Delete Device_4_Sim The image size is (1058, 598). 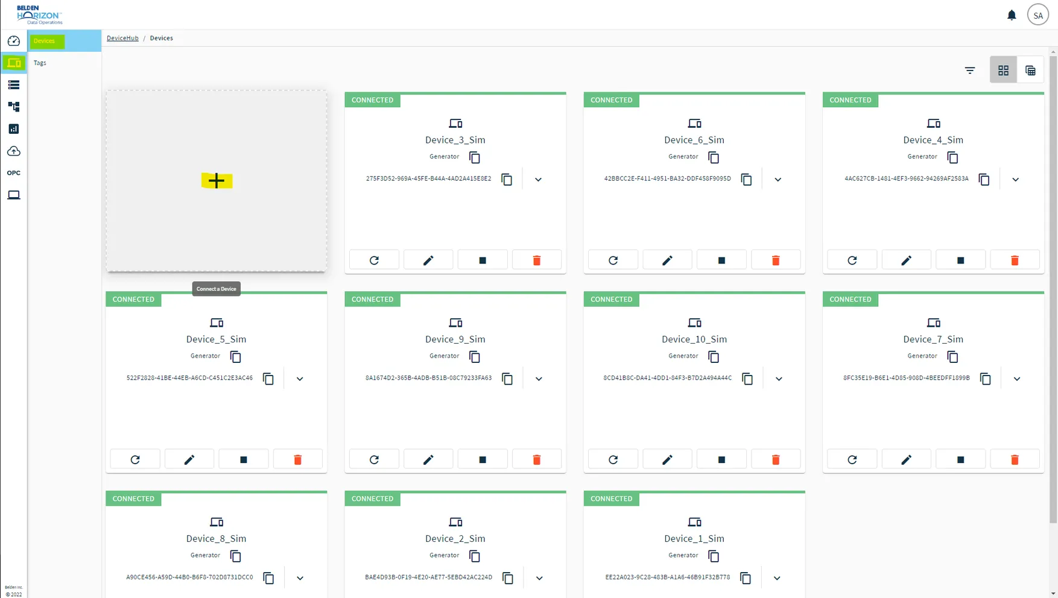coord(1015,260)
